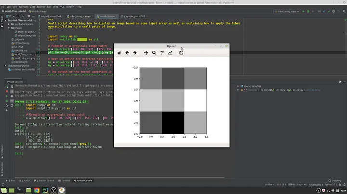The image size is (347, 194).
Task: Click the console horizontal scrollbar
Action: [120, 177]
